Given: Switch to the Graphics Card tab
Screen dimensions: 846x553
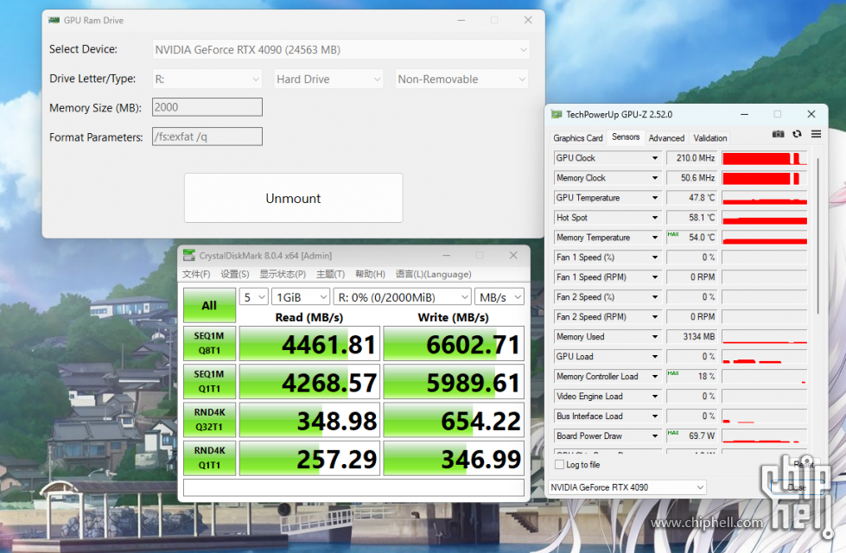Looking at the screenshot, I should coord(578,138).
